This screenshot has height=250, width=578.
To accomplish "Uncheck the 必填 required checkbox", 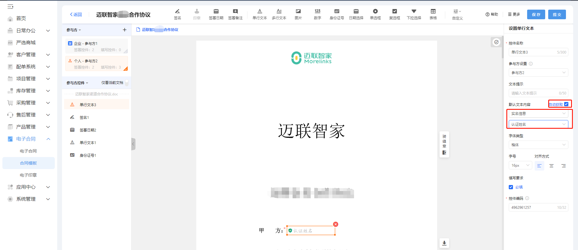I will point(511,187).
